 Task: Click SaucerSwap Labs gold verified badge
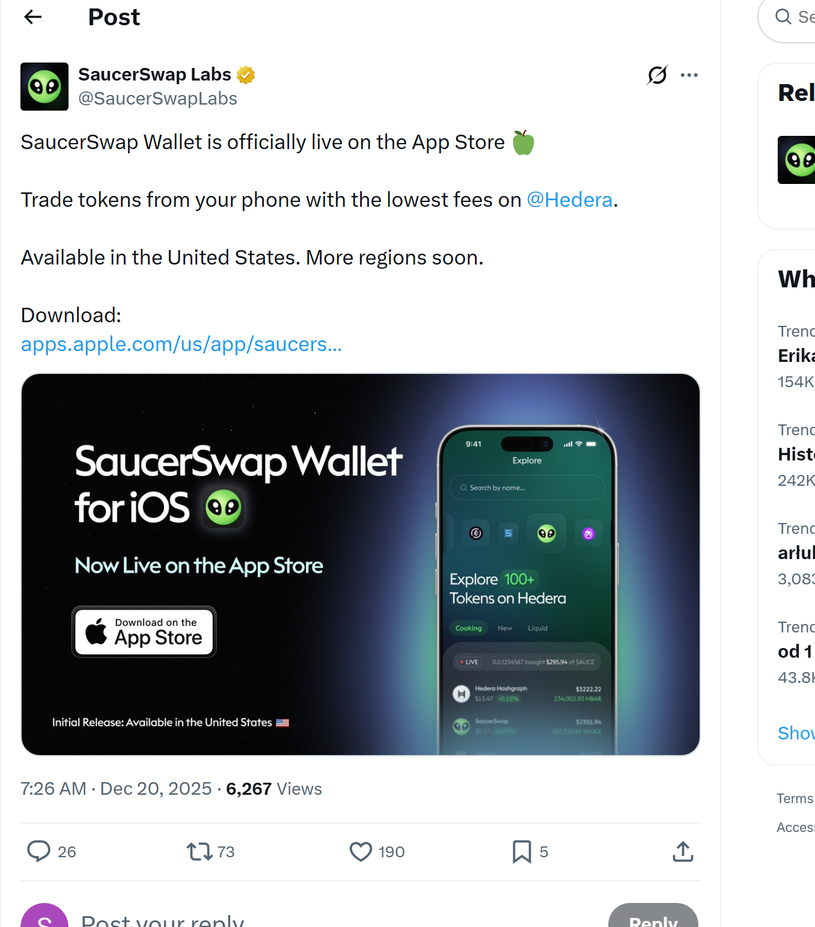246,74
